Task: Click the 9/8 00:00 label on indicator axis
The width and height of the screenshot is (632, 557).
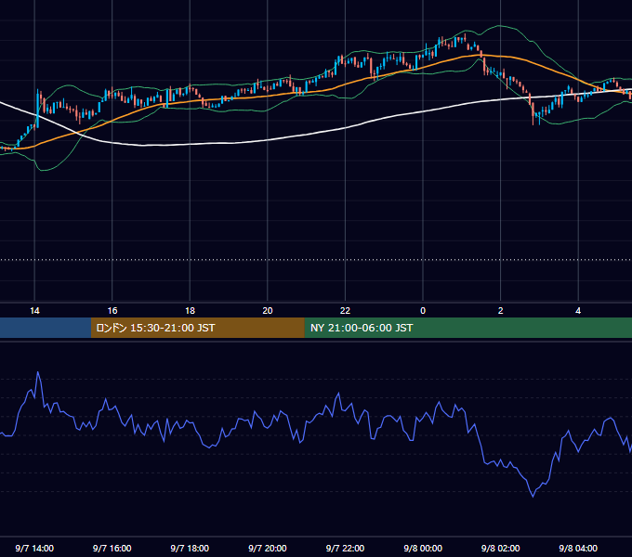Action: (x=423, y=548)
